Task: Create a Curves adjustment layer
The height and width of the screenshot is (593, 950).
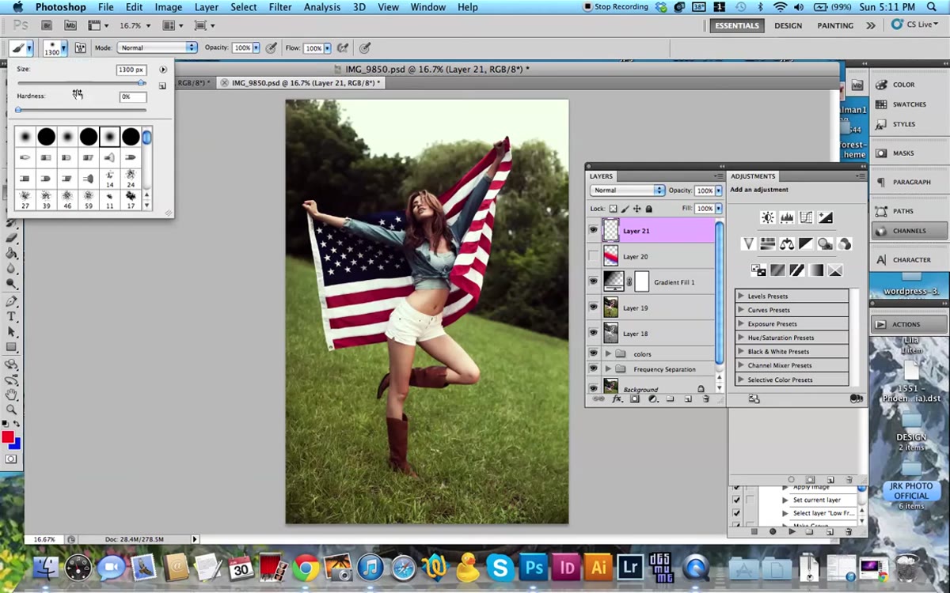Action: [806, 217]
